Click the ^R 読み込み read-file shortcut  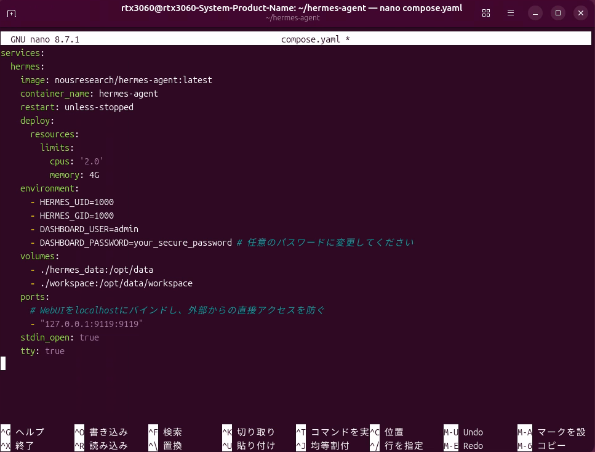pyautogui.click(x=102, y=446)
